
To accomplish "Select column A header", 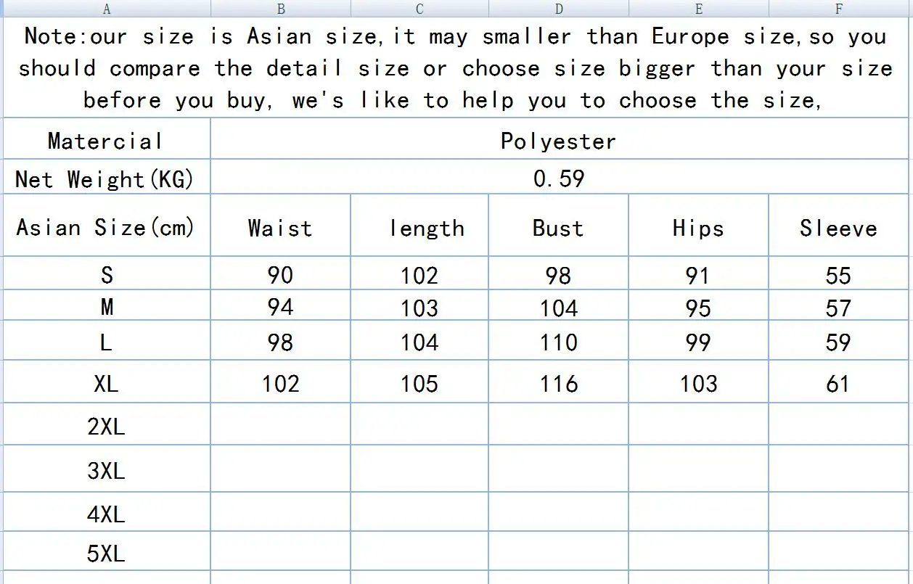I will point(107,9).
